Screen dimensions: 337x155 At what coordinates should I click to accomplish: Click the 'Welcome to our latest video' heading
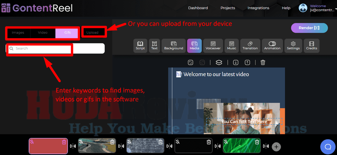[x=213, y=74]
